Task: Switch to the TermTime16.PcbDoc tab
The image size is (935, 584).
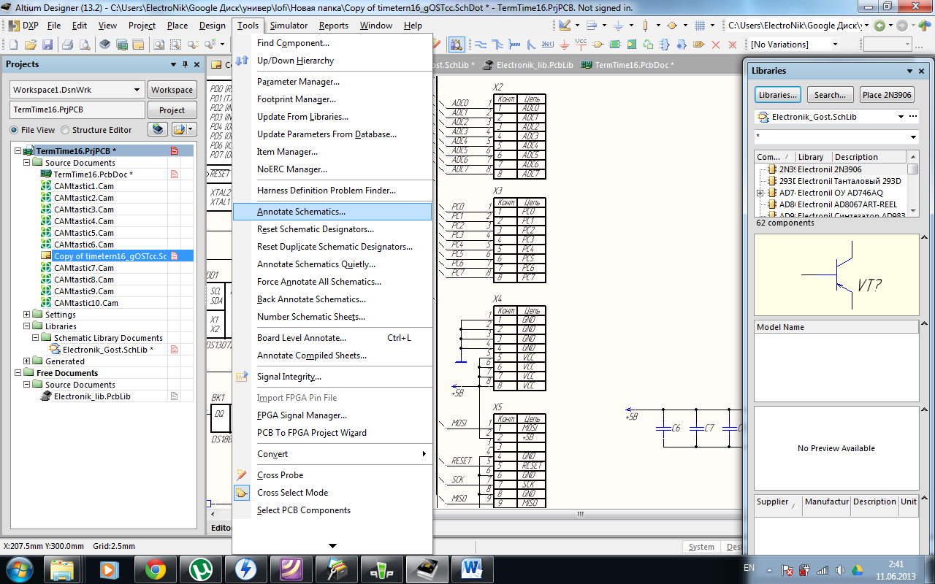Action: point(627,65)
